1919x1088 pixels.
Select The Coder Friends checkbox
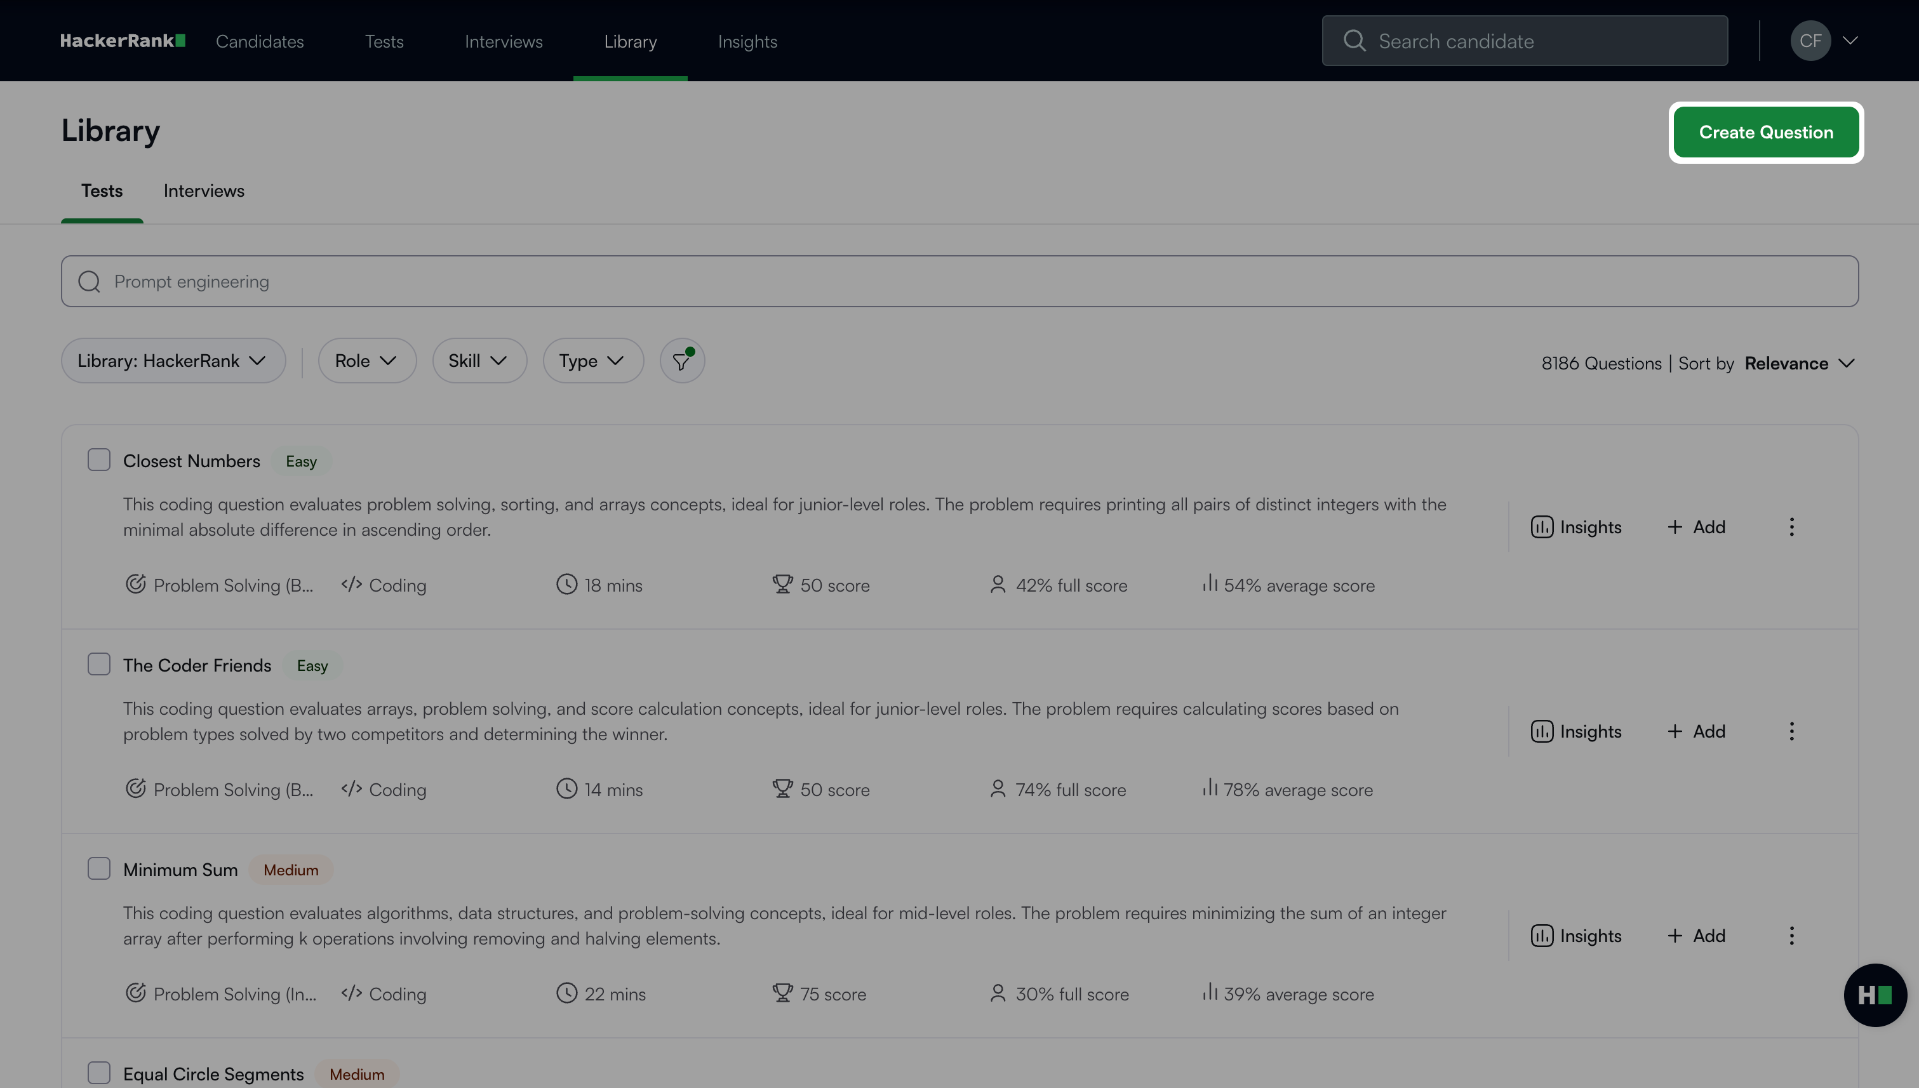[98, 665]
